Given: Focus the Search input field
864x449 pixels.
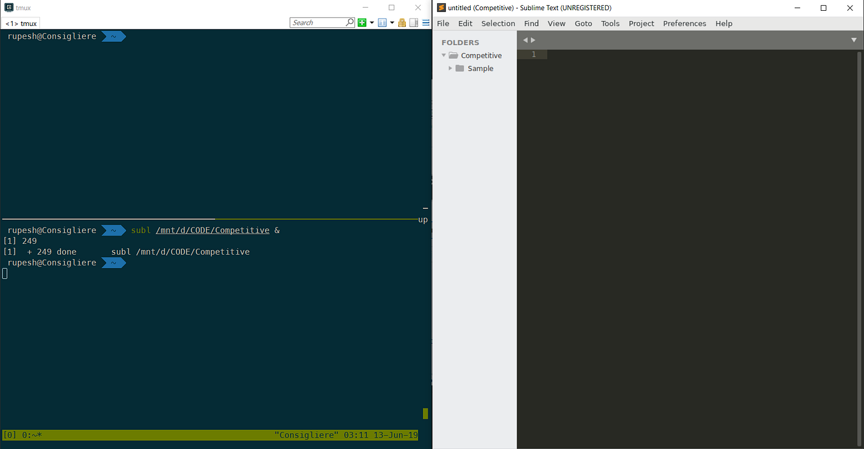Looking at the screenshot, I should (x=317, y=22).
